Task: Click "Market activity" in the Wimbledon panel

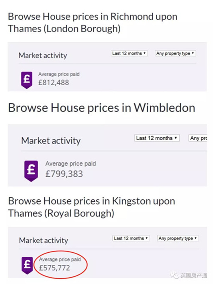Action: tap(51, 141)
